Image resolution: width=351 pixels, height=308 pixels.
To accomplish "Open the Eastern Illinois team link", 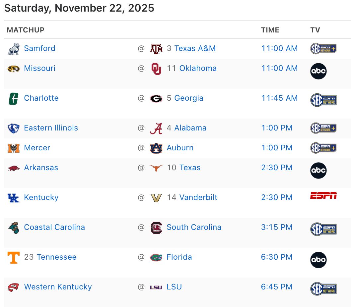I will pyautogui.click(x=51, y=128).
